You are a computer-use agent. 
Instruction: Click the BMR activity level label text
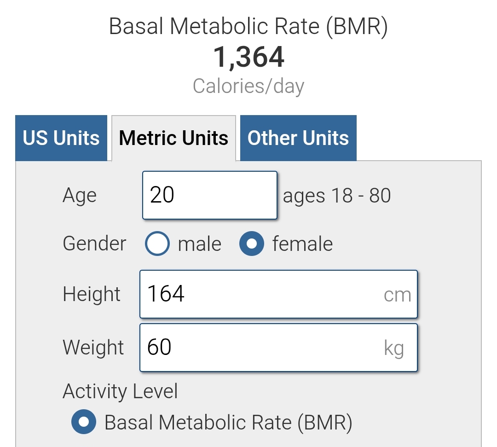228,423
